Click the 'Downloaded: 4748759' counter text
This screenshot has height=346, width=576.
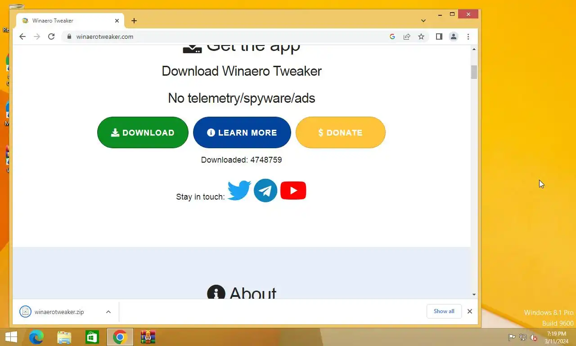pyautogui.click(x=242, y=160)
